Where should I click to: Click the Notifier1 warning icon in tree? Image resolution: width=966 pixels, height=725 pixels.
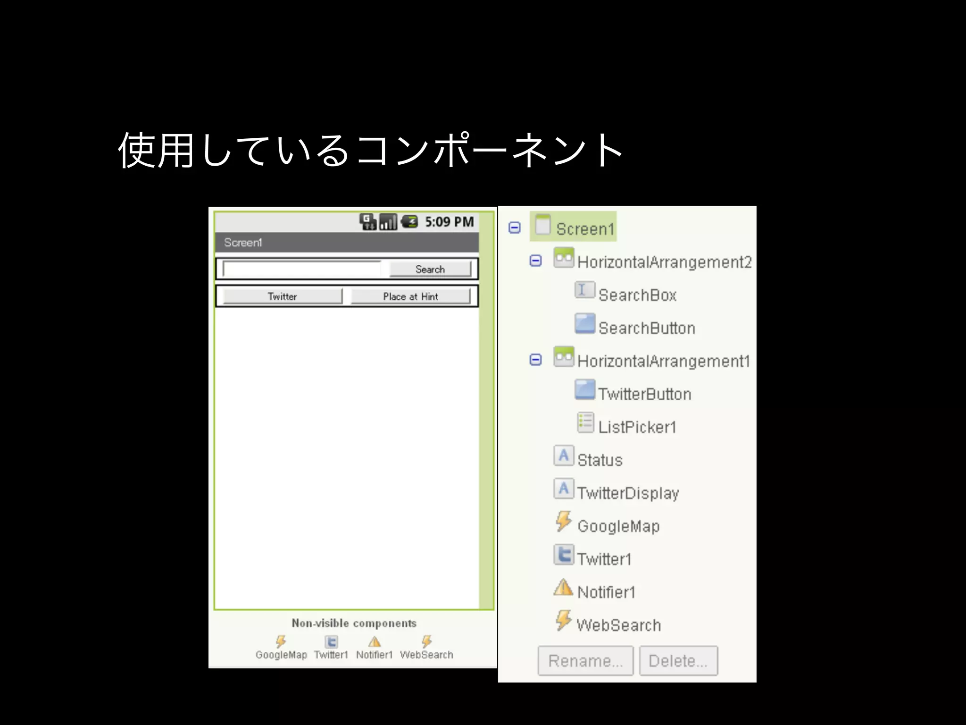[563, 587]
